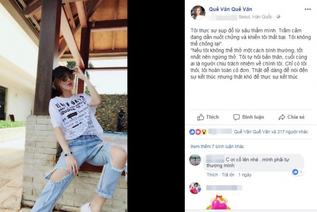Click the woman's photo in the post
The image size is (317, 212).
pos(64,106)
